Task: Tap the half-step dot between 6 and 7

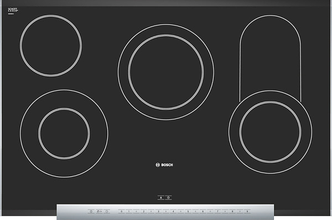Action: coord(210,211)
